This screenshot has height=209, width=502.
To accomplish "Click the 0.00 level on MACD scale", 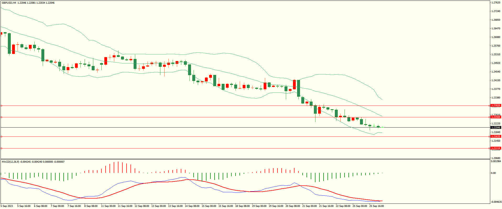I will click(x=493, y=173).
